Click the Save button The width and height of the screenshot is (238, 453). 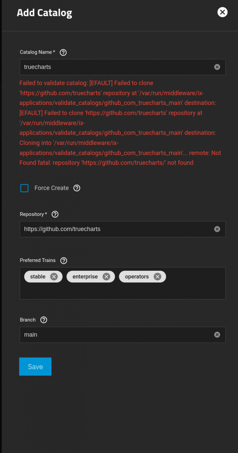tap(35, 367)
